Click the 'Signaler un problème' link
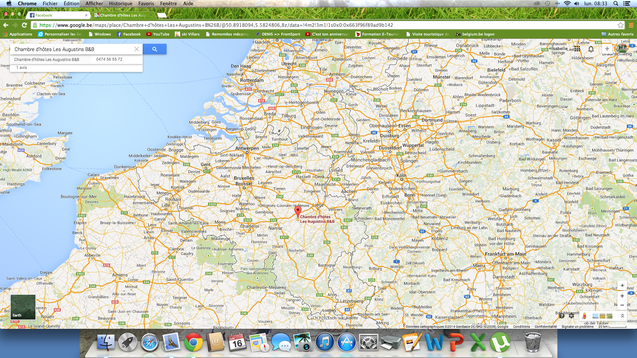637x358 pixels. click(578, 327)
